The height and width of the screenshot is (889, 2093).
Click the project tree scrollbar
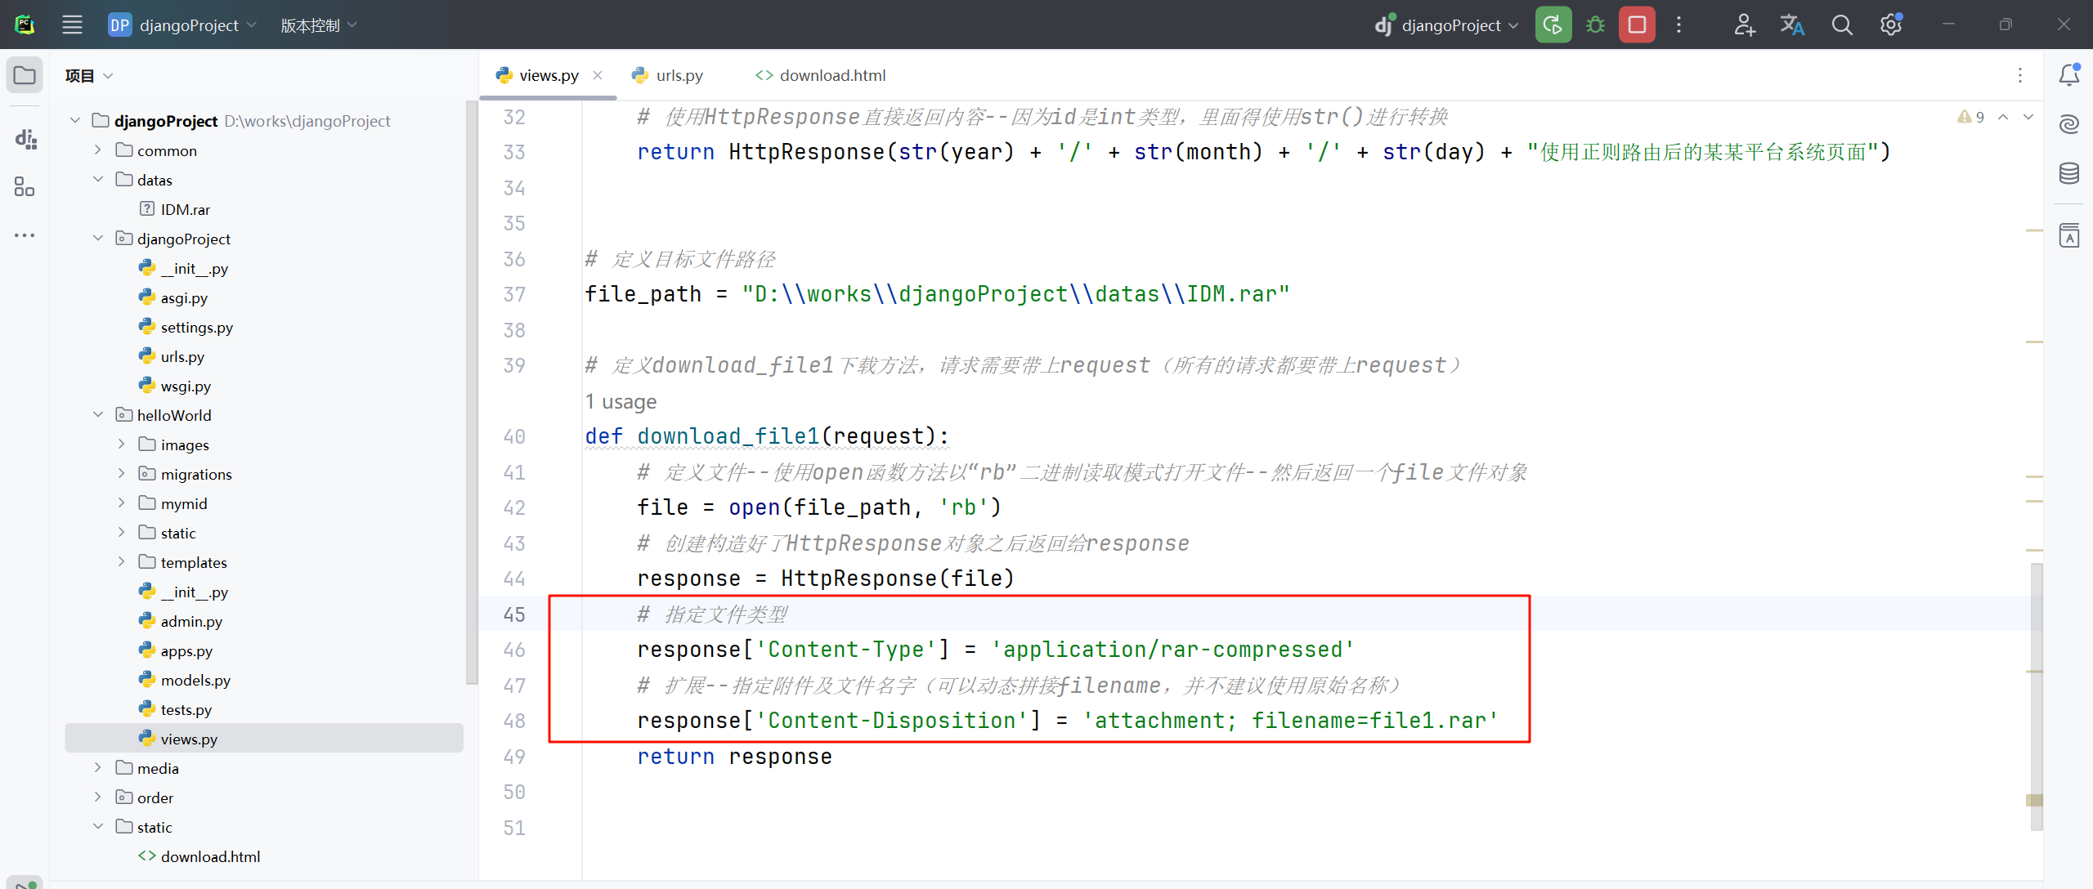click(x=471, y=392)
